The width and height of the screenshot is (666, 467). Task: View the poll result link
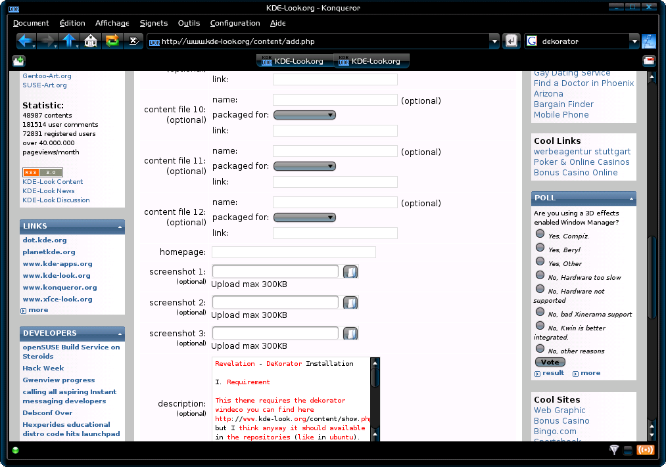553,373
